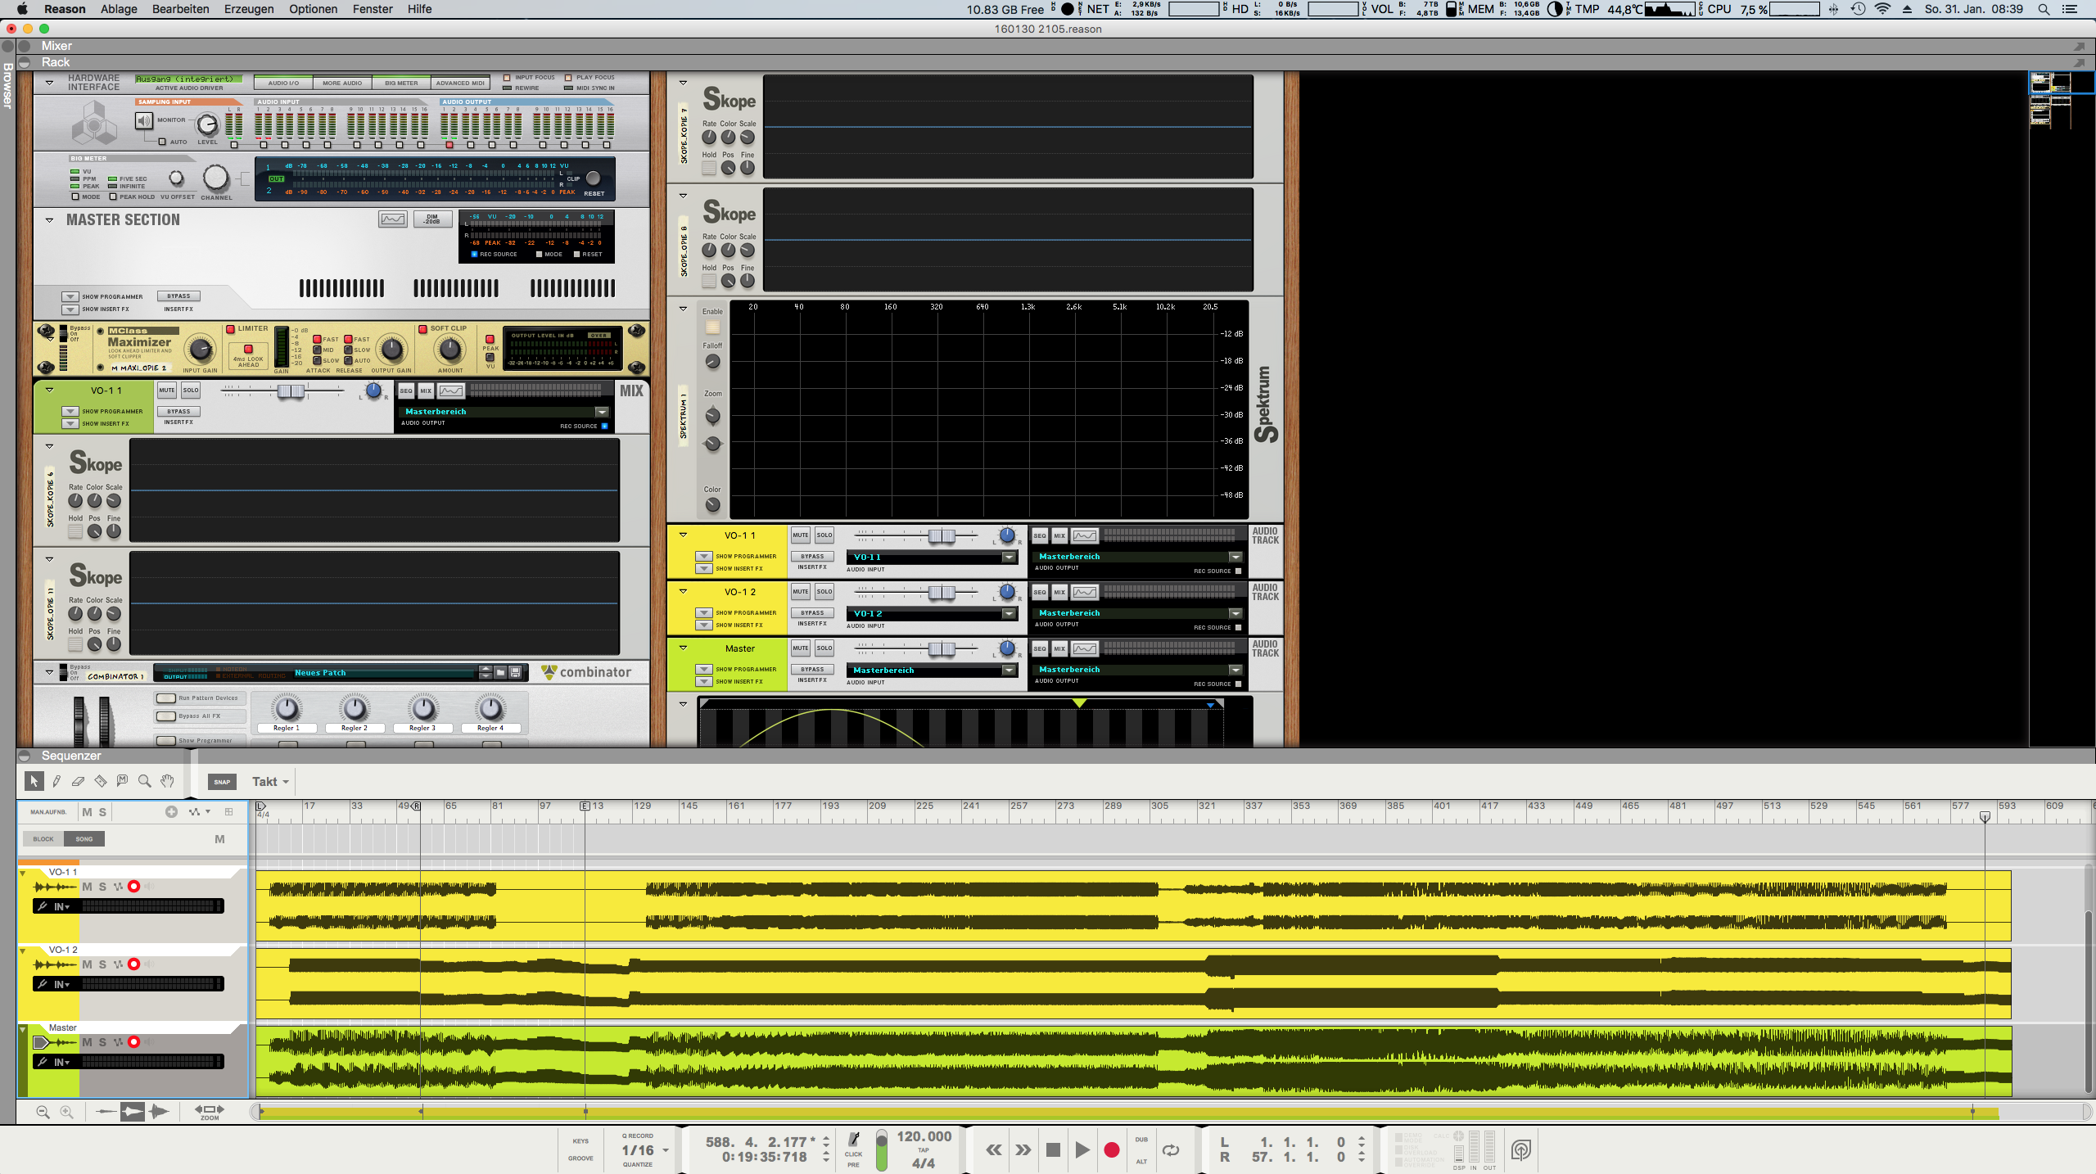Open the audio output settings icon in transport

click(1521, 1150)
